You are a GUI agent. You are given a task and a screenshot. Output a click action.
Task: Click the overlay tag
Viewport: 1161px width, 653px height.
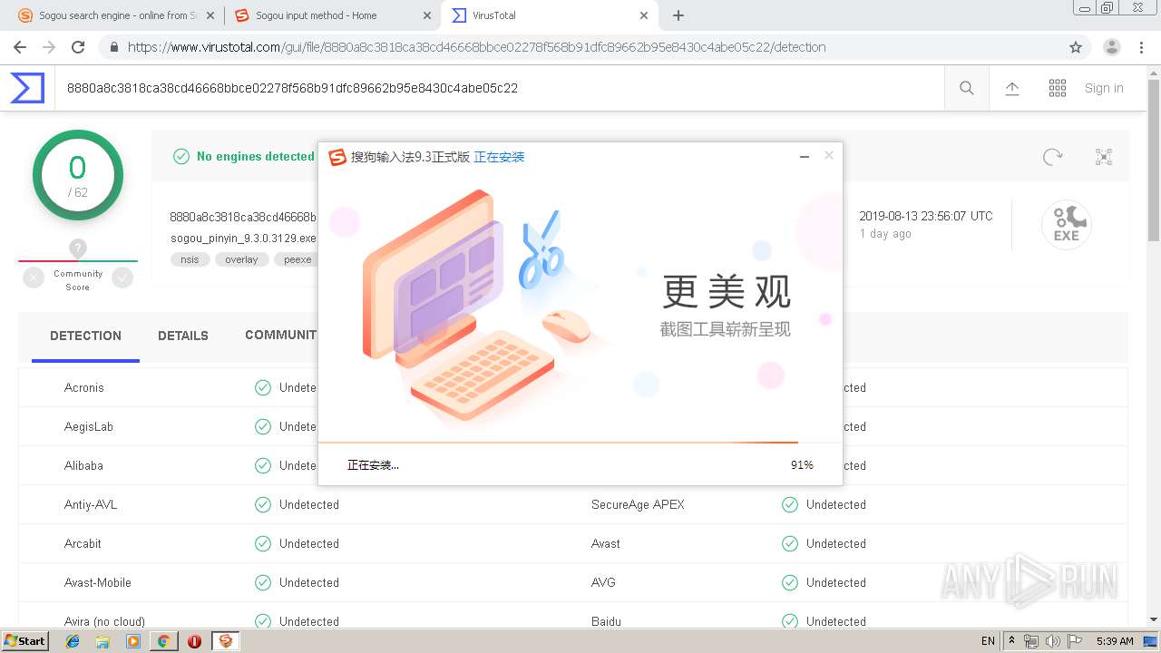241,259
